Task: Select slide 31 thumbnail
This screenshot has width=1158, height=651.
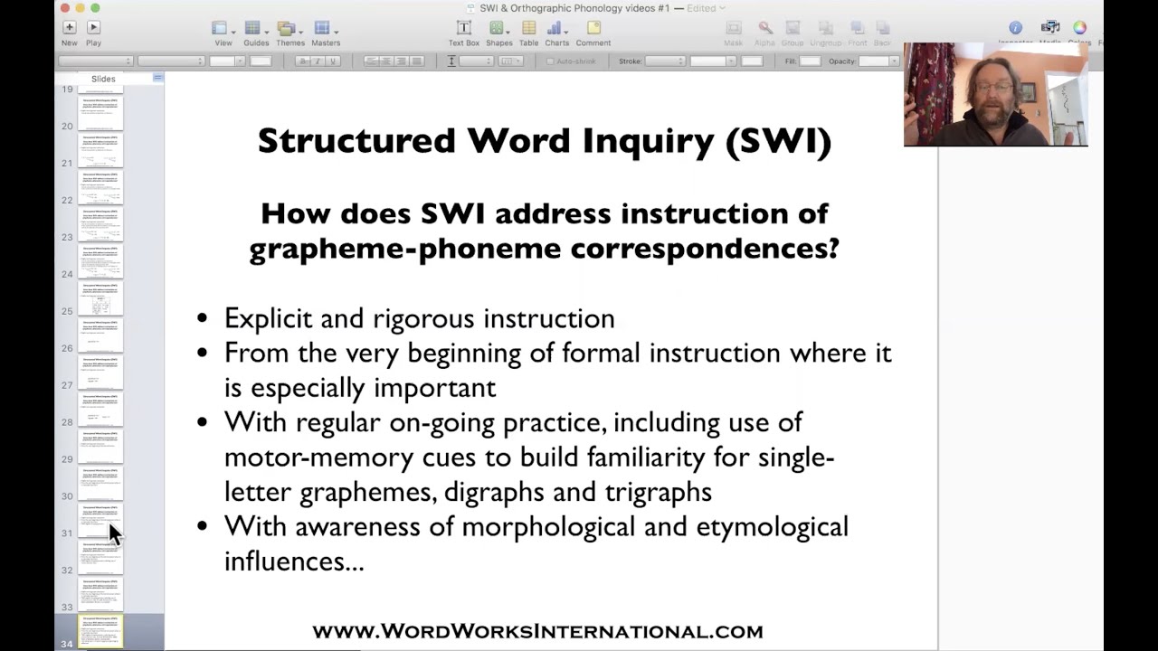Action: (100, 522)
